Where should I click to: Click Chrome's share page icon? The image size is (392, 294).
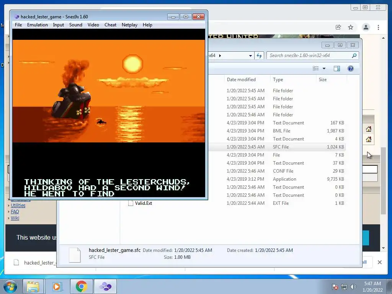(338, 27)
